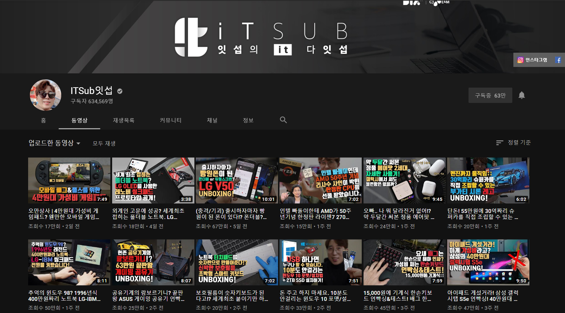Image resolution: width=565 pixels, height=313 pixels.
Task: Open the 정렬 기준 sort menu
Action: point(513,142)
